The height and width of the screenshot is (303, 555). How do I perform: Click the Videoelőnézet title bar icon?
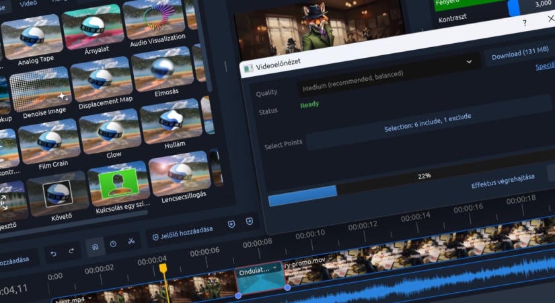point(249,69)
